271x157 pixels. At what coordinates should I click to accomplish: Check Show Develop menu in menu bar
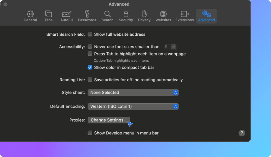[x=90, y=133]
